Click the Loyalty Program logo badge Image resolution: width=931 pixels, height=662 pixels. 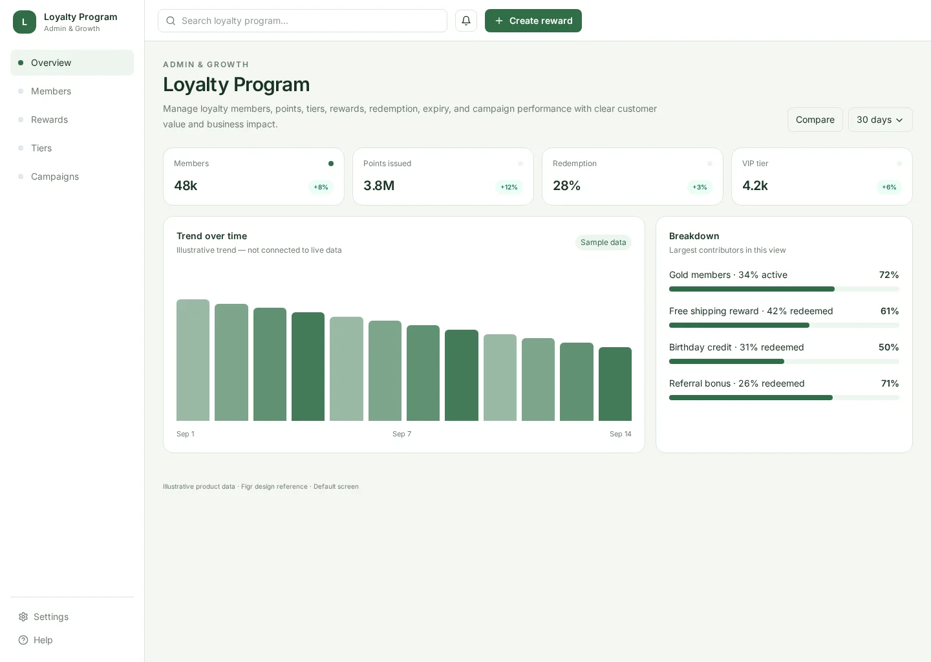(25, 22)
